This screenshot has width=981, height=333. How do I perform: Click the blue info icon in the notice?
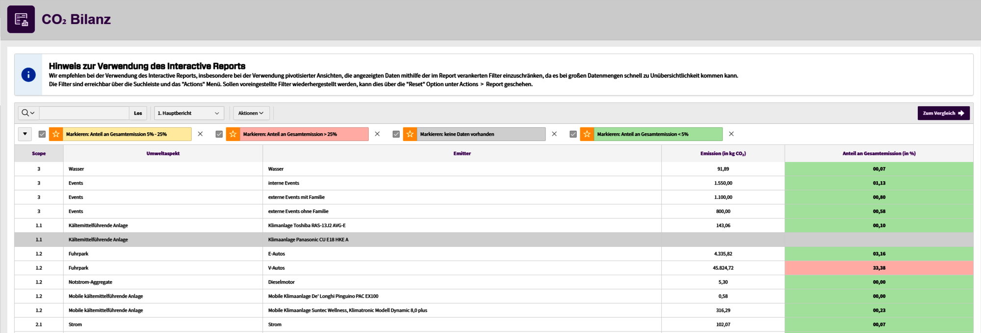tap(28, 75)
